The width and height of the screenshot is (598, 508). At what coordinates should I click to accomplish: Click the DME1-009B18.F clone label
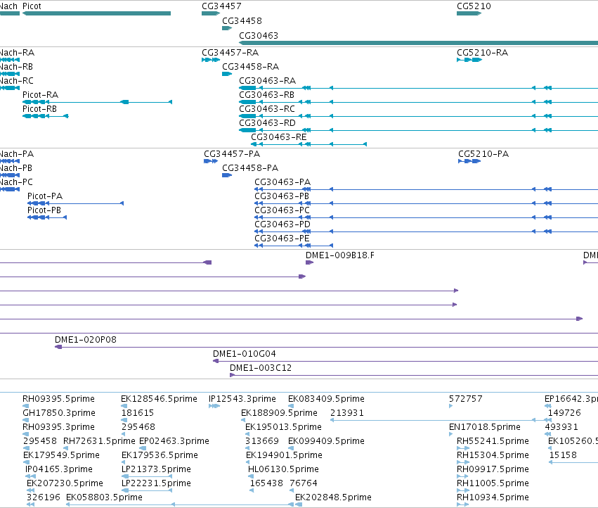click(340, 255)
